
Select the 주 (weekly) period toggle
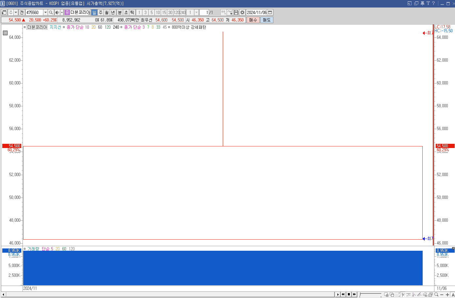(x=101, y=12)
